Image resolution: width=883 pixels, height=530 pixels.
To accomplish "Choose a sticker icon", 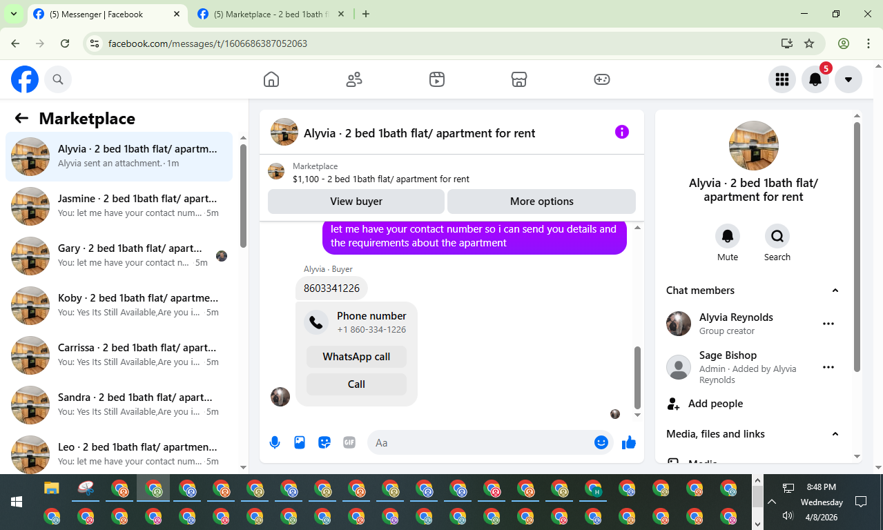I will click(x=324, y=442).
